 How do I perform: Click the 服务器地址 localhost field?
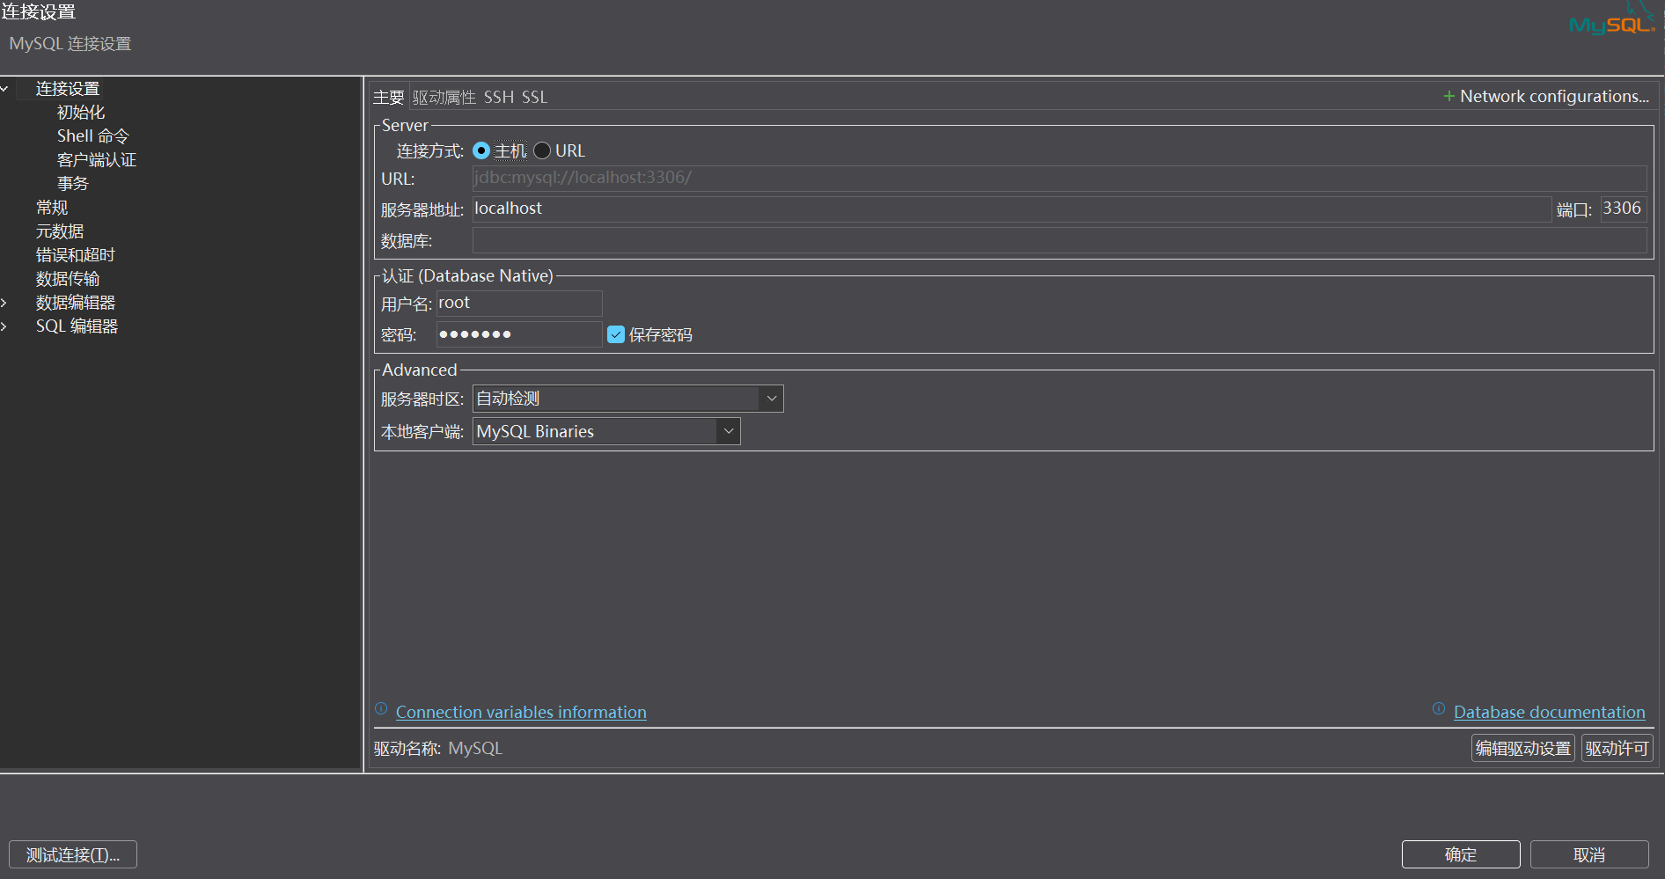click(1011, 209)
